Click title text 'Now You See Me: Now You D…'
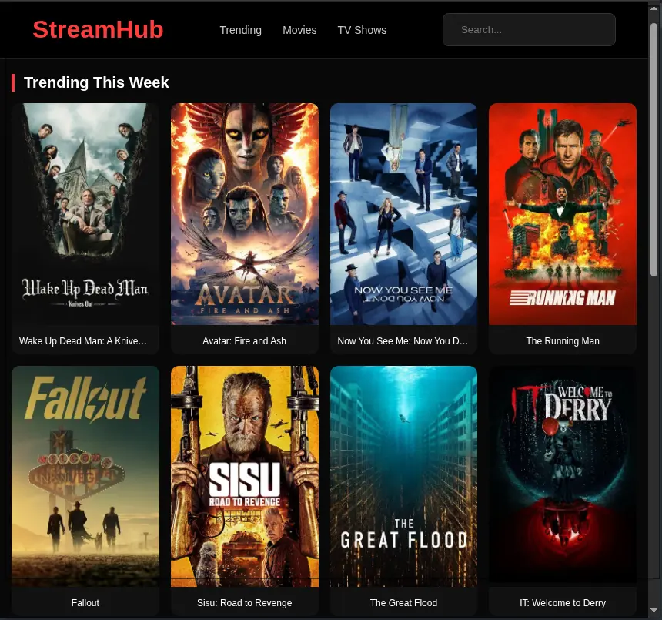 (403, 341)
